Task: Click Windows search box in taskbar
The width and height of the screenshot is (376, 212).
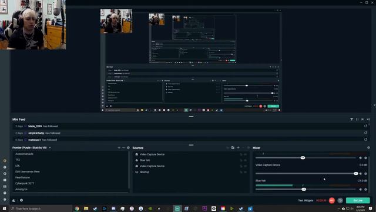Action: [41, 208]
